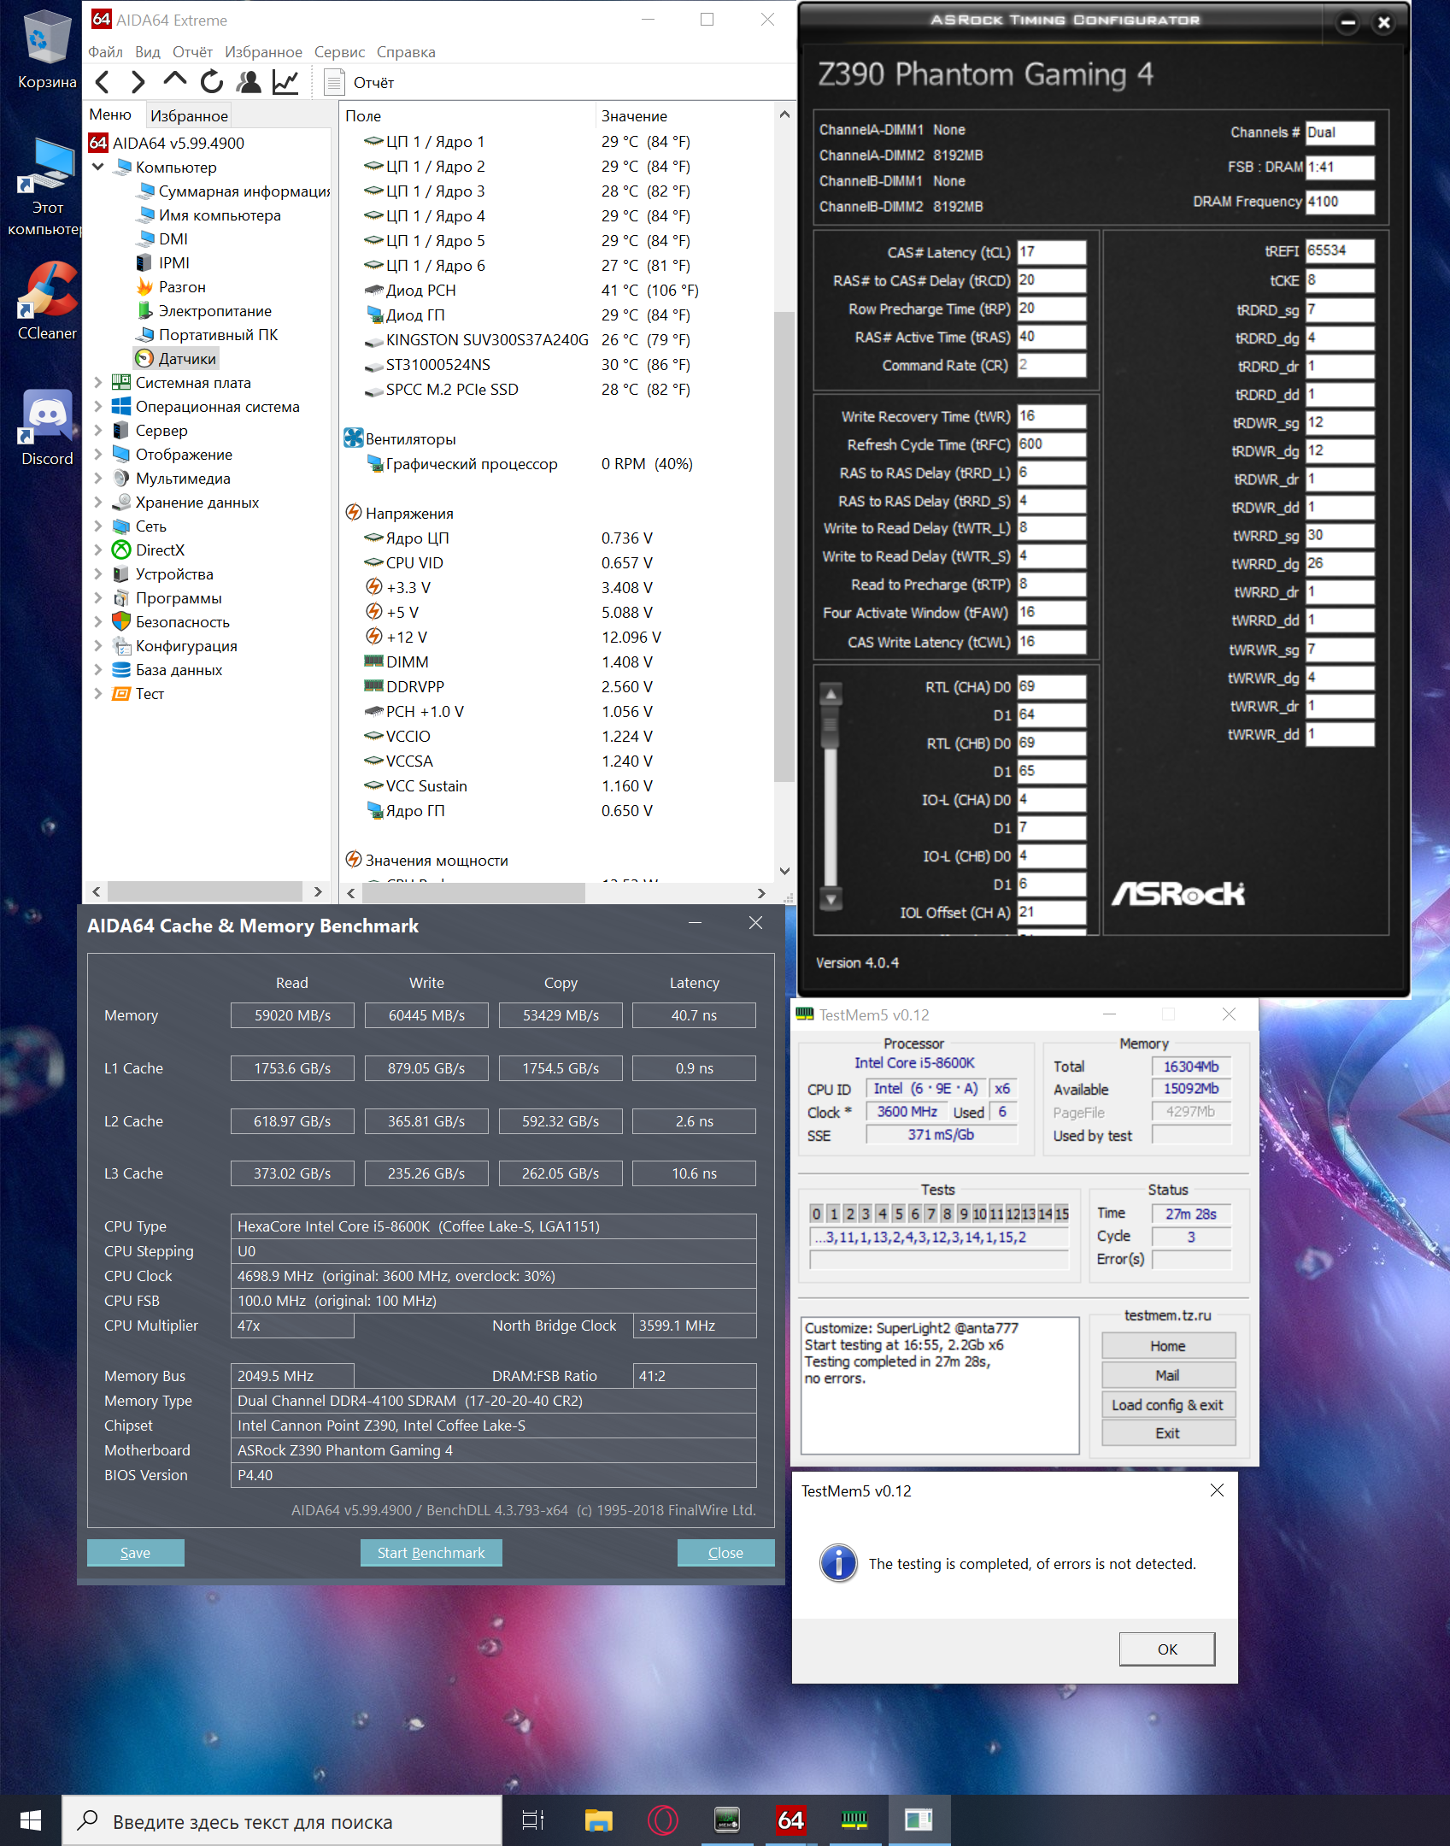
Task: Expand the Системная плата node
Action: 98,382
